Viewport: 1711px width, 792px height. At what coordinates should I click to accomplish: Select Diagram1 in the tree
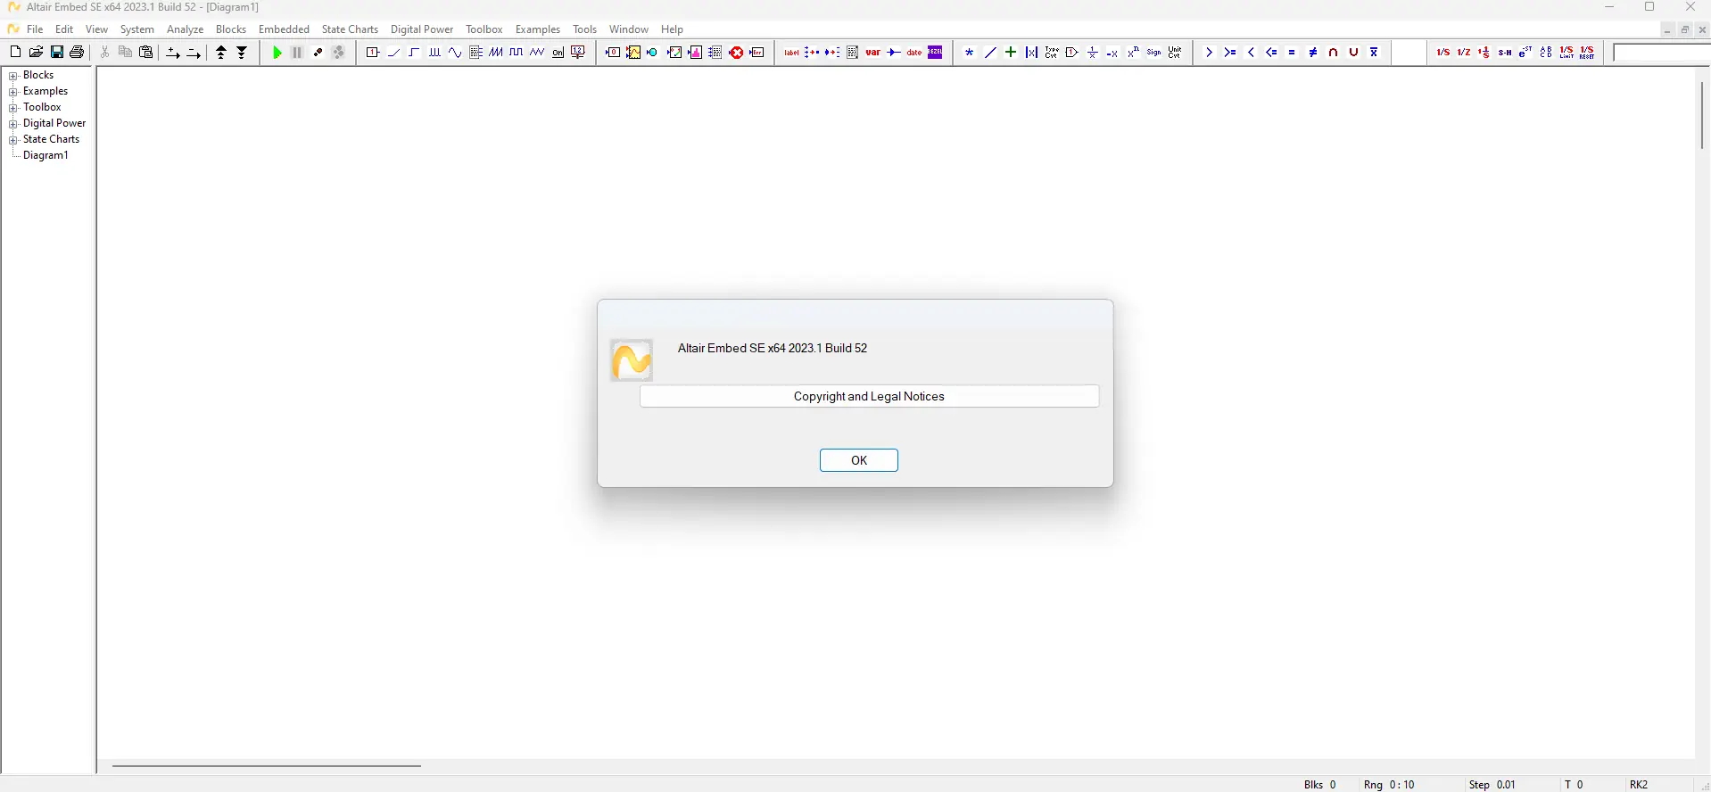(x=45, y=155)
